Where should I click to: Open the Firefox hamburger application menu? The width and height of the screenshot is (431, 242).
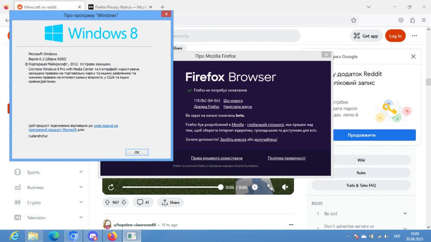424,20
